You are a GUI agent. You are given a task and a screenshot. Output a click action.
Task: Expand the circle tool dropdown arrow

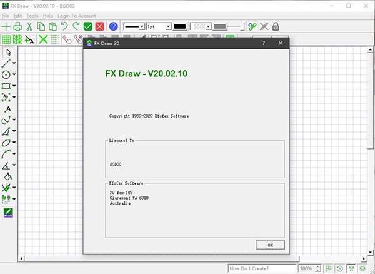pos(14,74)
